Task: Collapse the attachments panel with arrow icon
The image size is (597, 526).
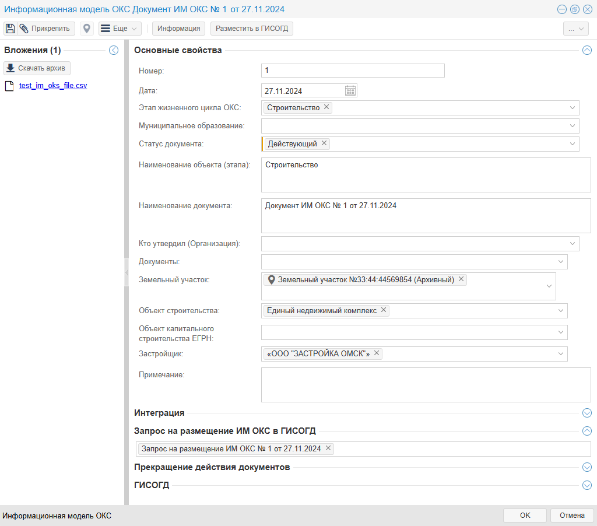Action: pyautogui.click(x=114, y=51)
